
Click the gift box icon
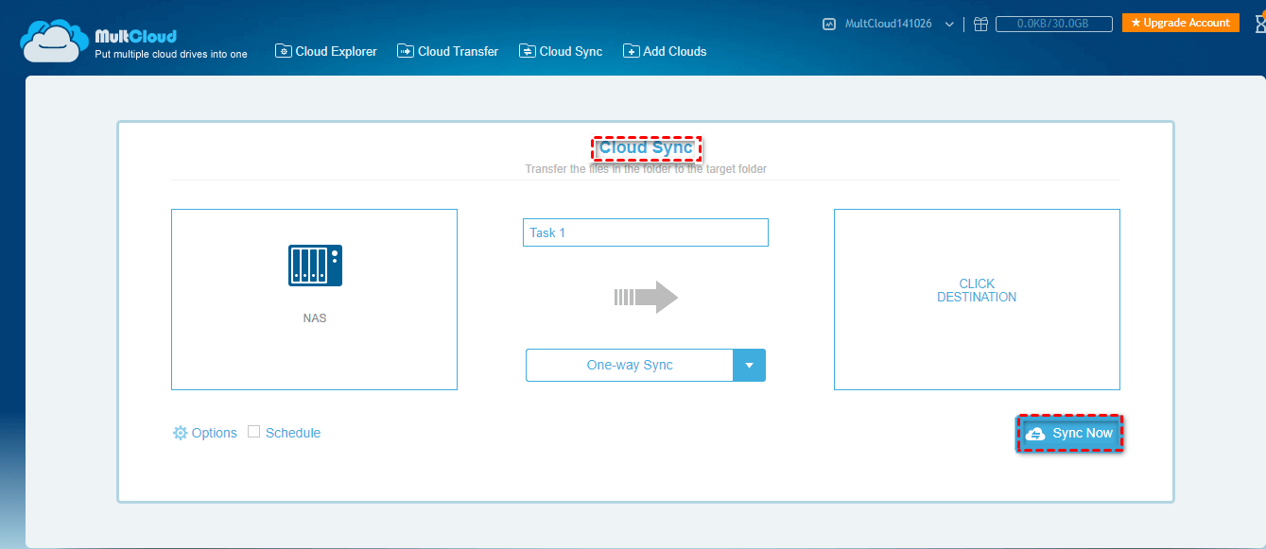pos(980,24)
